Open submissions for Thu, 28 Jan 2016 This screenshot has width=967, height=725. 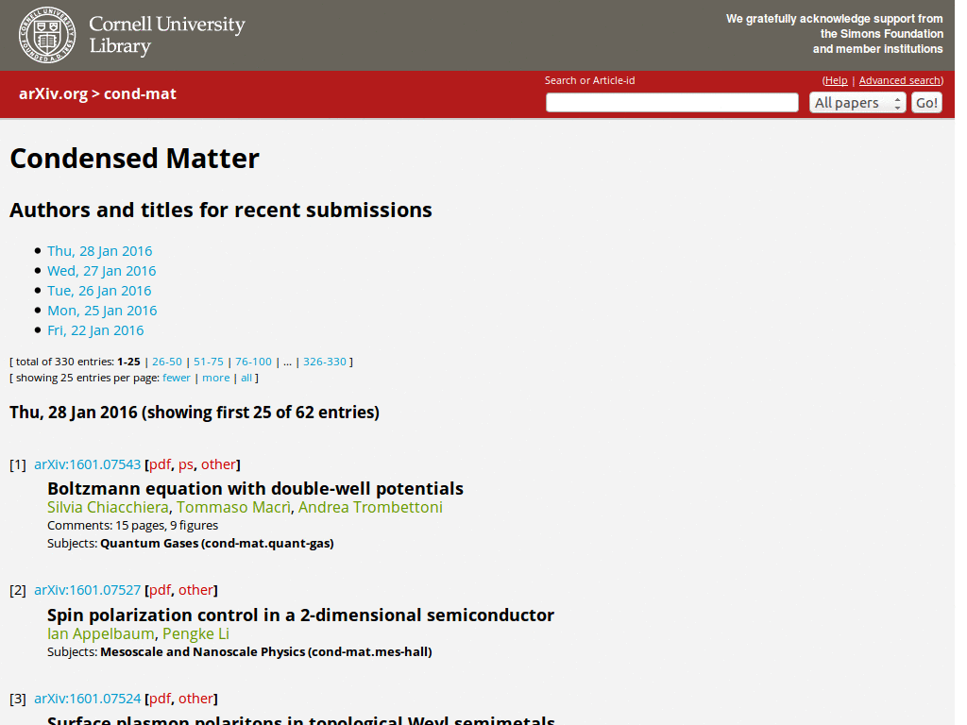pos(99,250)
